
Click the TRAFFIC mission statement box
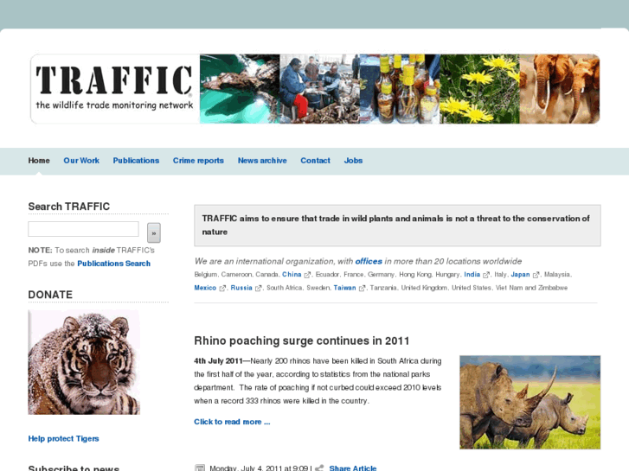pos(397,226)
